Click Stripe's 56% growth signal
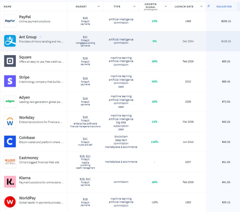Viewport: 240px width, 212px height. (x=154, y=81)
